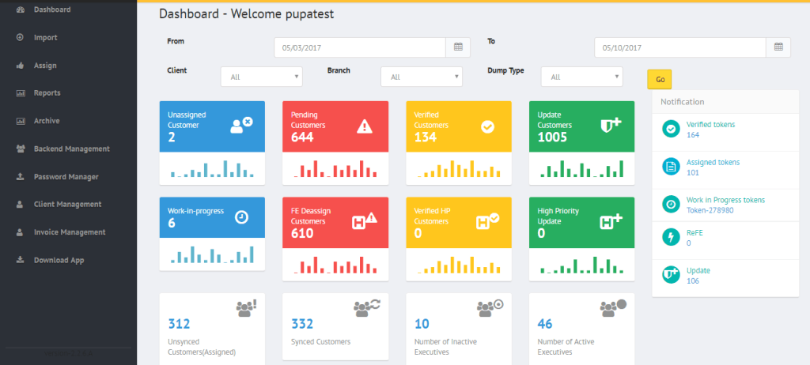Image resolution: width=810 pixels, height=365 pixels.
Task: Click the Unassigned Customer bar chart
Action: pyautogui.click(x=212, y=168)
